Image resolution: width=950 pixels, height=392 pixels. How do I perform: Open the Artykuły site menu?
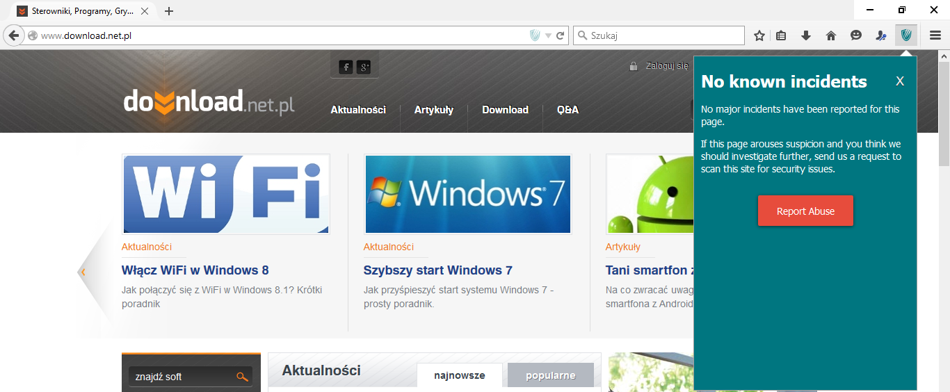434,110
